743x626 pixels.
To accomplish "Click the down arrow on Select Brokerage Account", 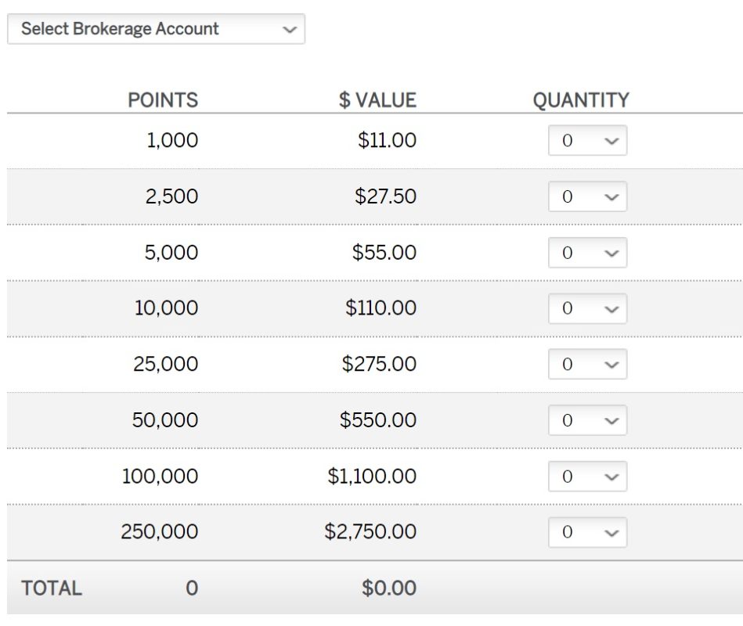I will (x=287, y=29).
